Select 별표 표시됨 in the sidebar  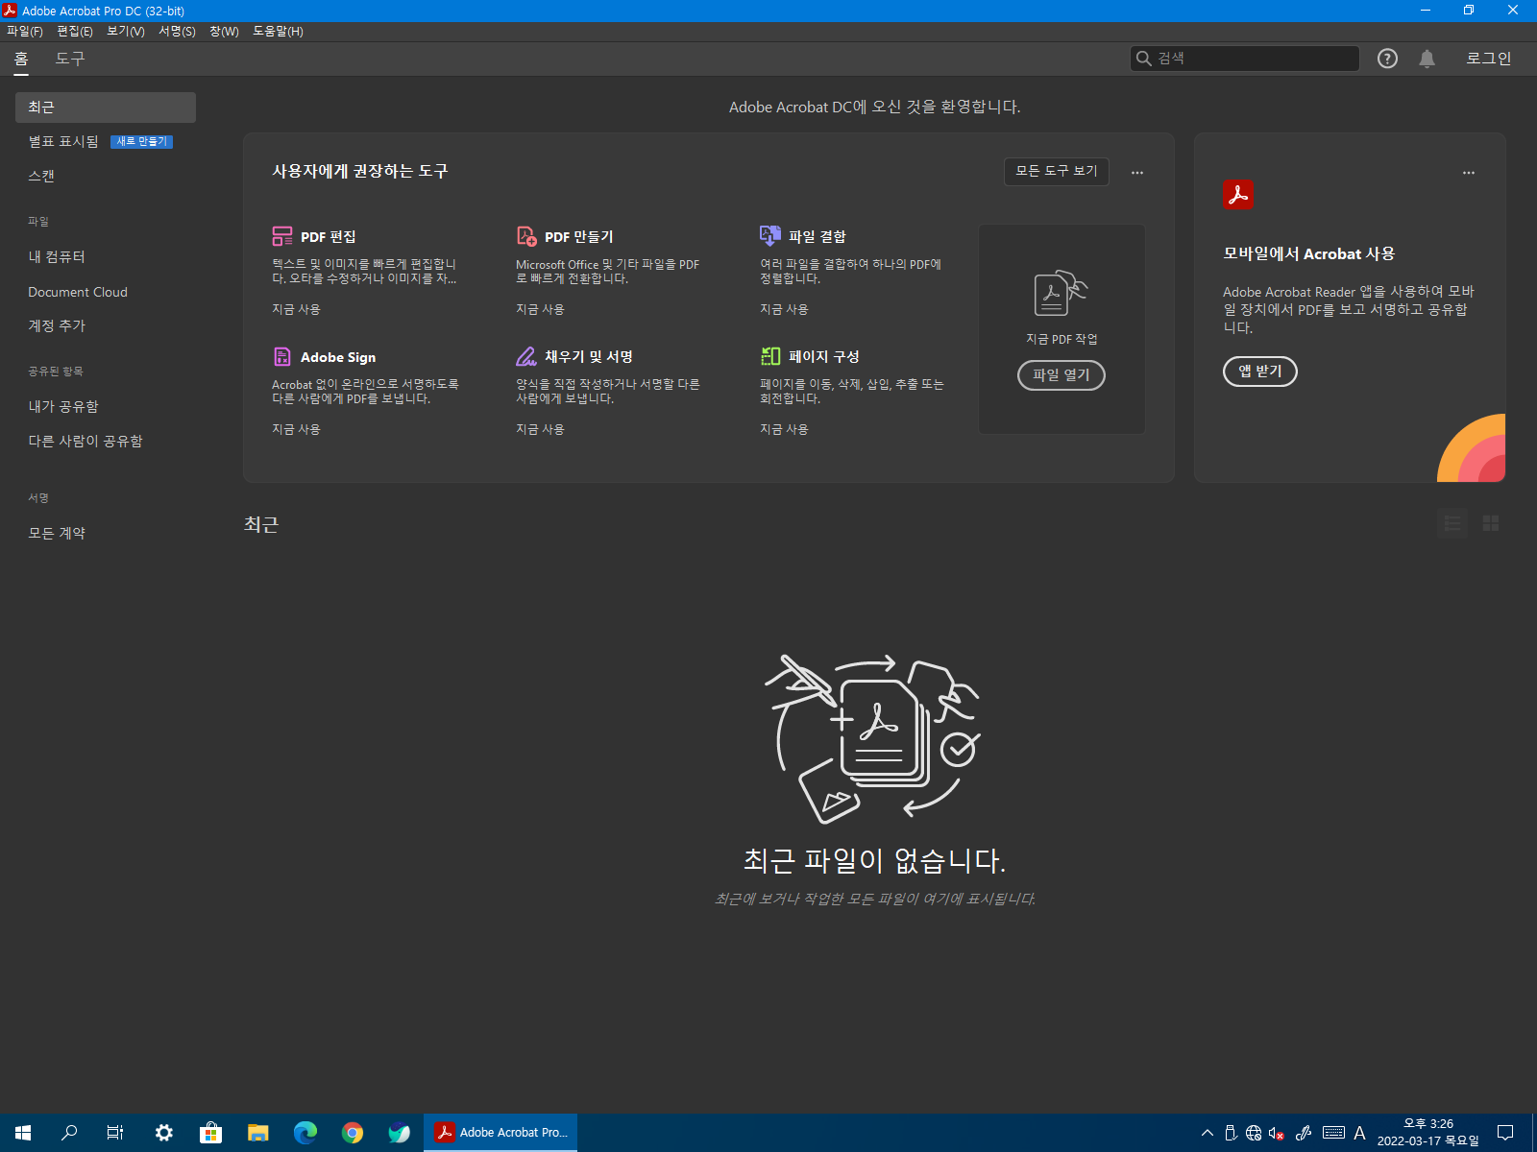(x=63, y=141)
